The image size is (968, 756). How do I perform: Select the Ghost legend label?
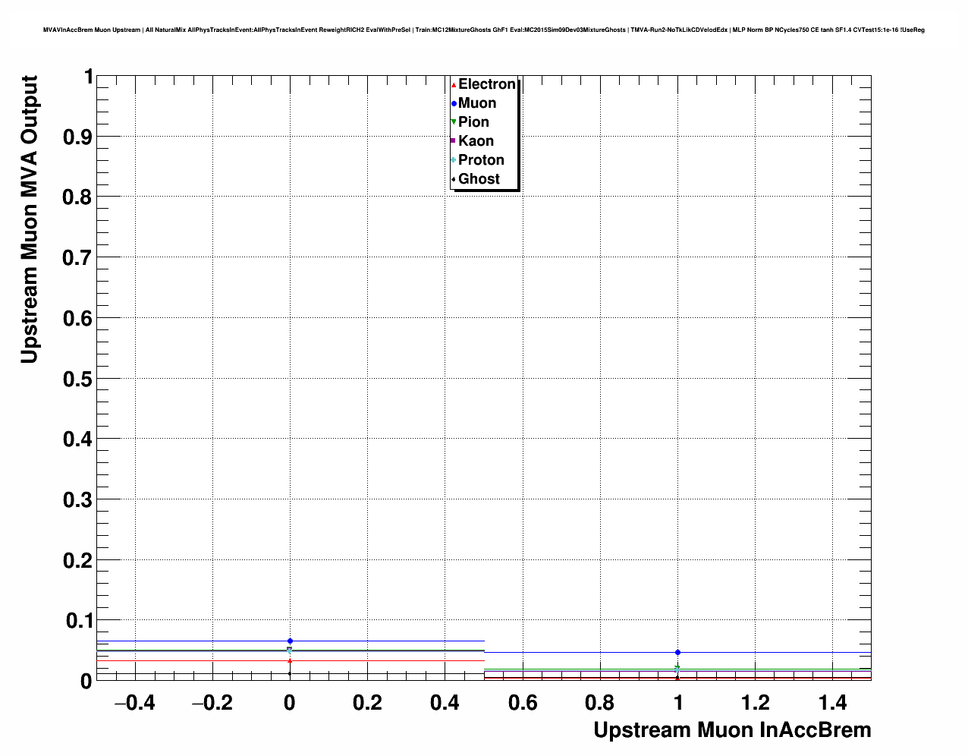coord(479,179)
